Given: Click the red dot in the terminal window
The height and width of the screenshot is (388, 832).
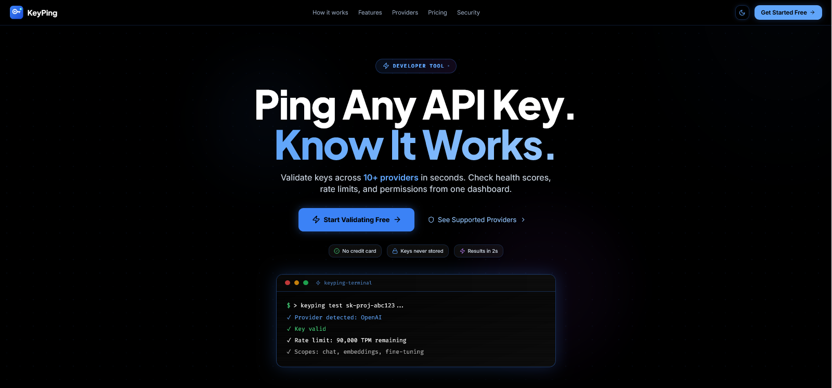Looking at the screenshot, I should click(x=288, y=283).
